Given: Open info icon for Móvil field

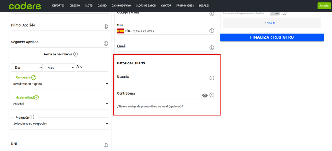Looking at the screenshot, I should (212, 31).
